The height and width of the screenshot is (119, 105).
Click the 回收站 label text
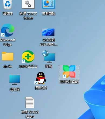(x=8, y=13)
